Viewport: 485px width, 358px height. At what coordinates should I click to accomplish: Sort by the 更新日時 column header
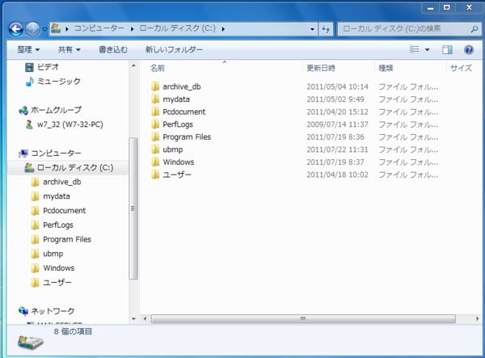(321, 68)
